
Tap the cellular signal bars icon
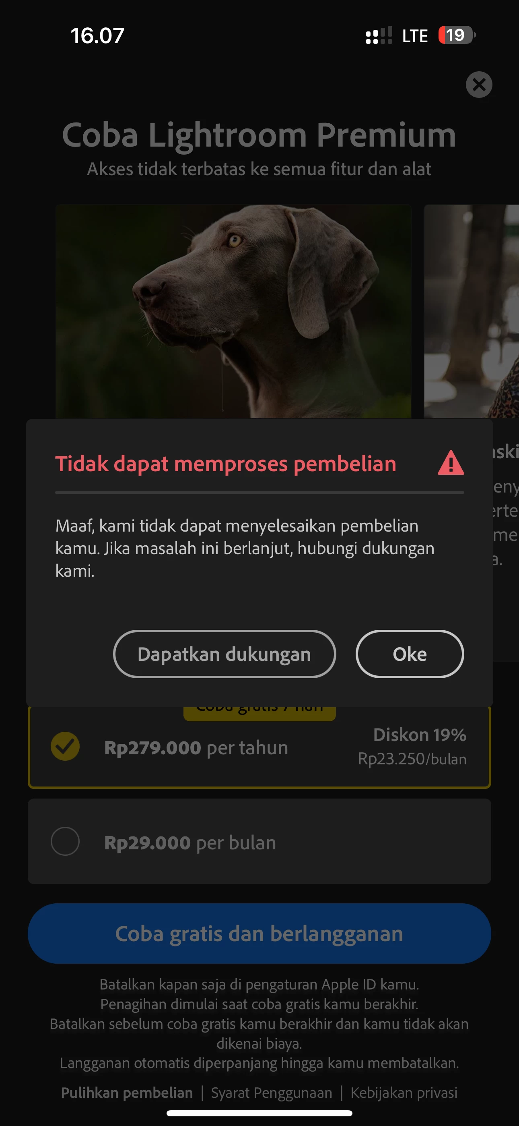click(x=379, y=35)
